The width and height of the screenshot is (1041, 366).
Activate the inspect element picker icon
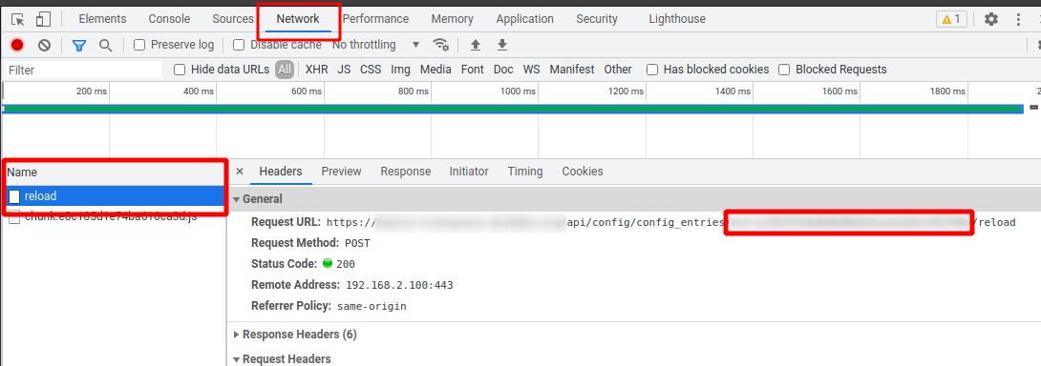coord(18,19)
